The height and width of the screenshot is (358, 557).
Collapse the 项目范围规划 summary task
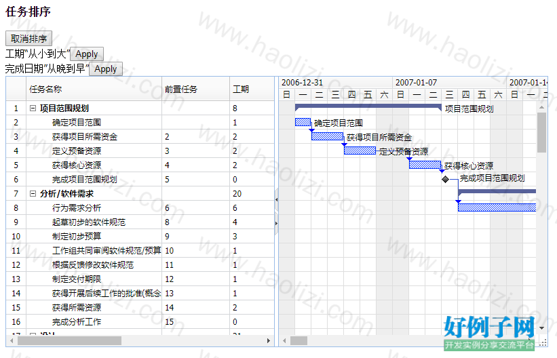[x=33, y=108]
